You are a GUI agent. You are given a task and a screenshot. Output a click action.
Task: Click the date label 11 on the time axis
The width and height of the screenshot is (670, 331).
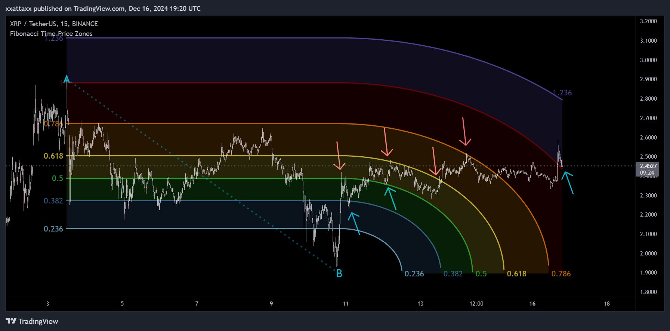[x=346, y=304]
